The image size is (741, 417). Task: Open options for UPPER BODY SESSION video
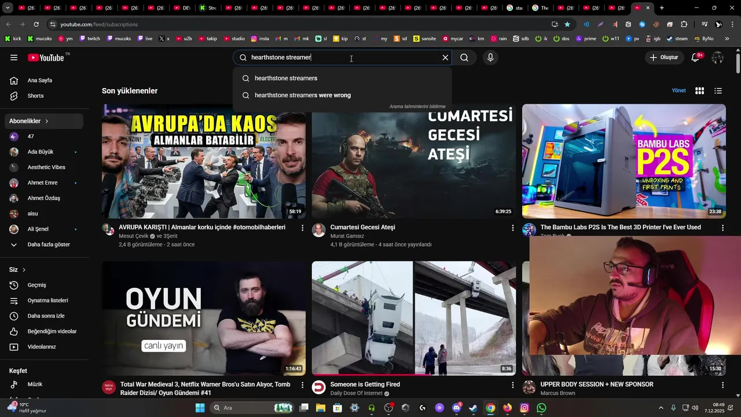pyautogui.click(x=722, y=385)
